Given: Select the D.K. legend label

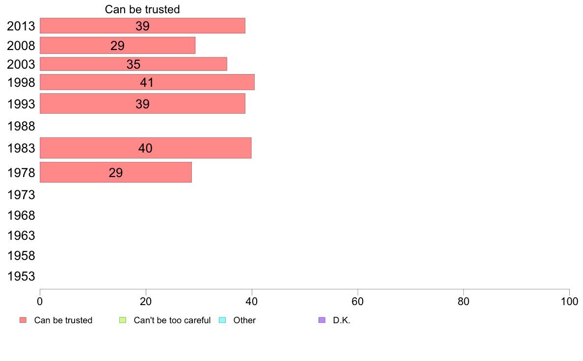Looking at the screenshot, I should tap(342, 320).
